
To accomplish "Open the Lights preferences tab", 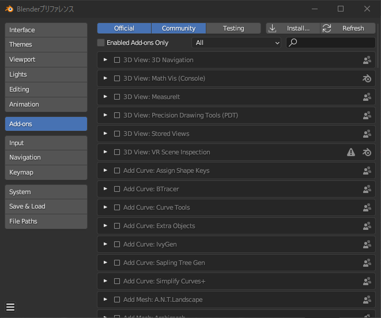I will (46, 74).
